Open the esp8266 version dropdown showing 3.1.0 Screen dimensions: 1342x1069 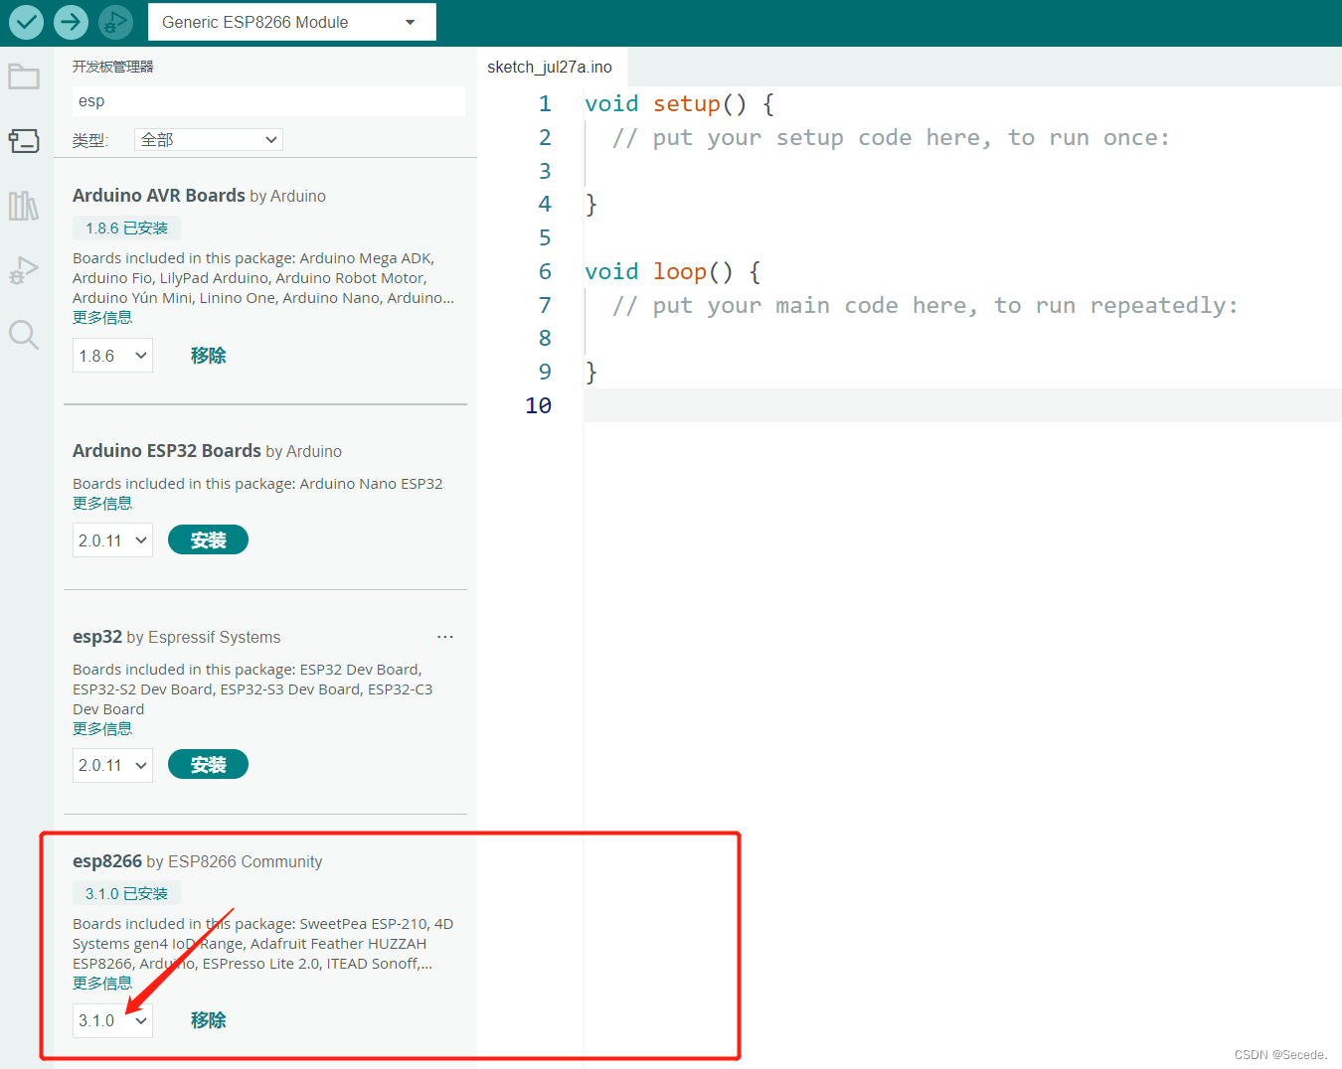tap(112, 1019)
